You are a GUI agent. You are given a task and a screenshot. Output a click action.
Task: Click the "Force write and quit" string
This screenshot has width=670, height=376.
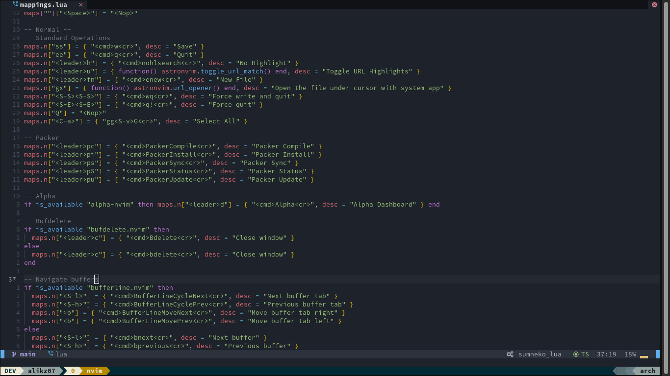[x=252, y=96]
